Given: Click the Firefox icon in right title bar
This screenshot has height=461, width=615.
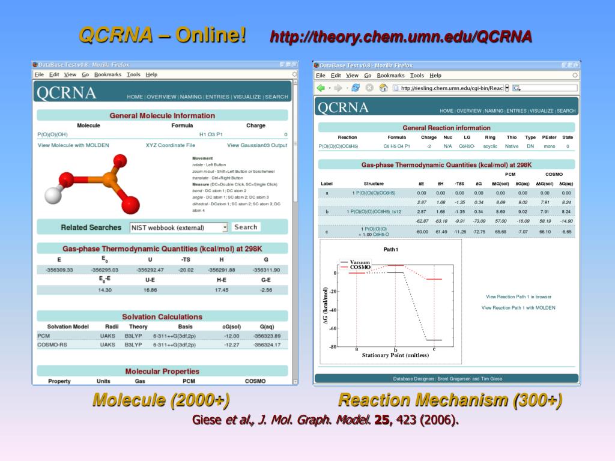Looking at the screenshot, I should [317, 65].
